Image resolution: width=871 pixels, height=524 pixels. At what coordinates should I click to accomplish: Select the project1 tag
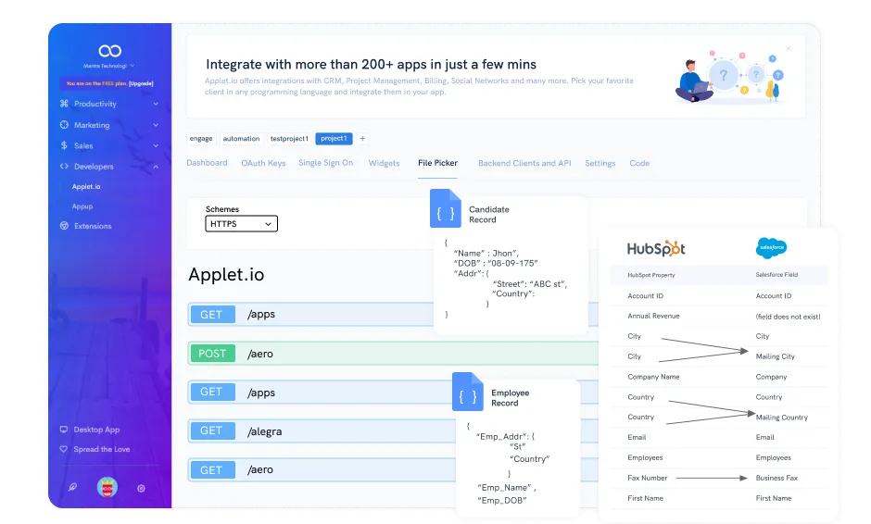(x=334, y=138)
